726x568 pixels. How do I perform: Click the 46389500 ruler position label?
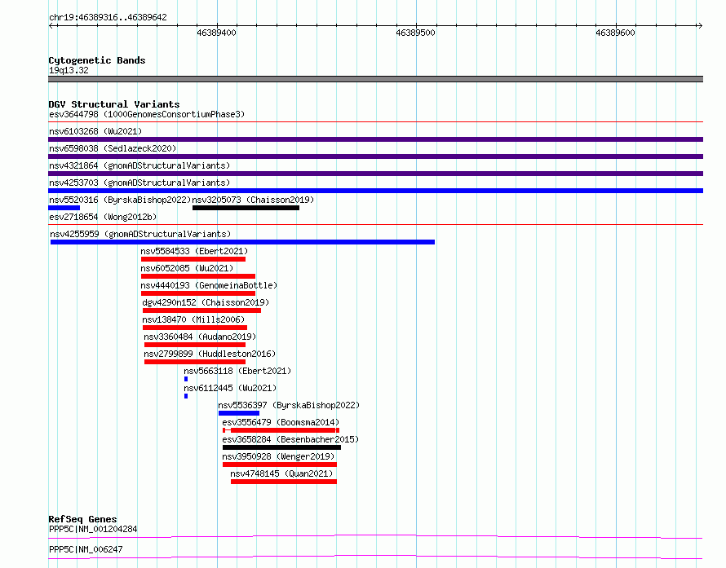[415, 33]
